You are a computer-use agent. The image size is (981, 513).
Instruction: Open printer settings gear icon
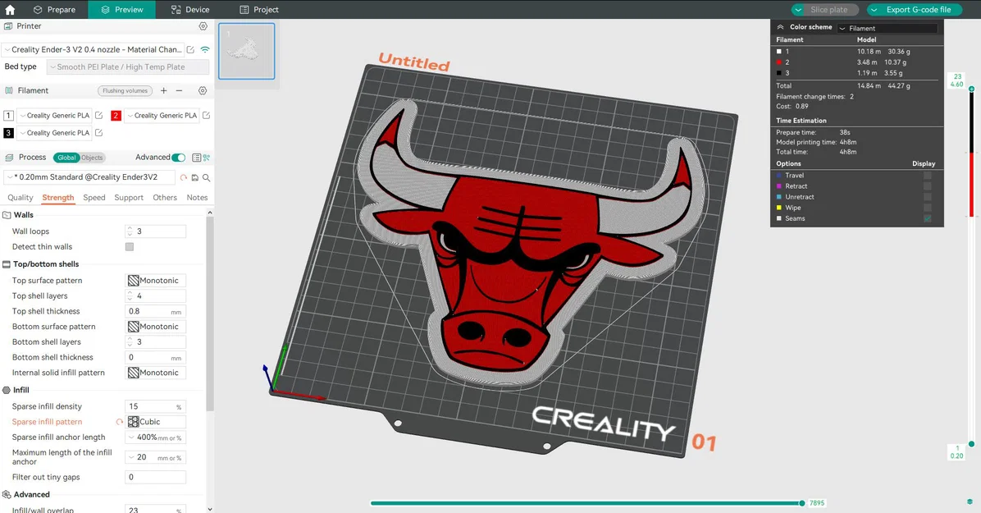[203, 26]
